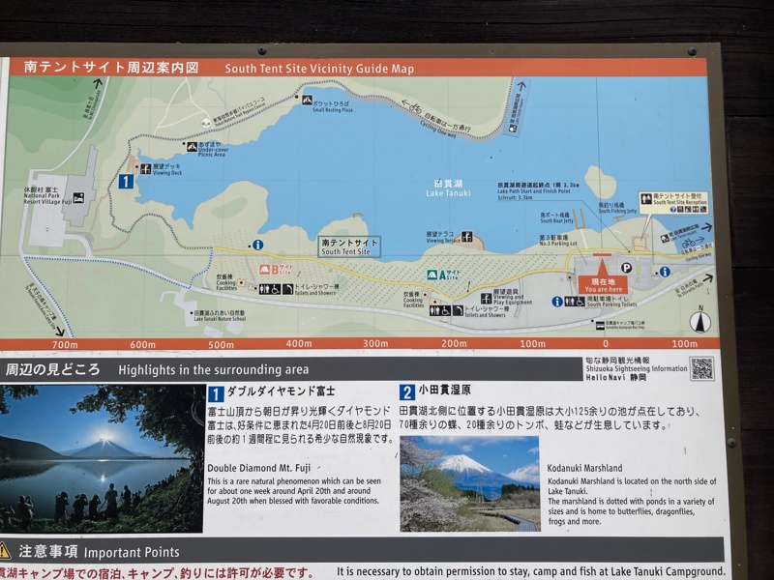Click the 'South Boat Jetty' label
Screen dimensions: 774x580
click(x=557, y=221)
